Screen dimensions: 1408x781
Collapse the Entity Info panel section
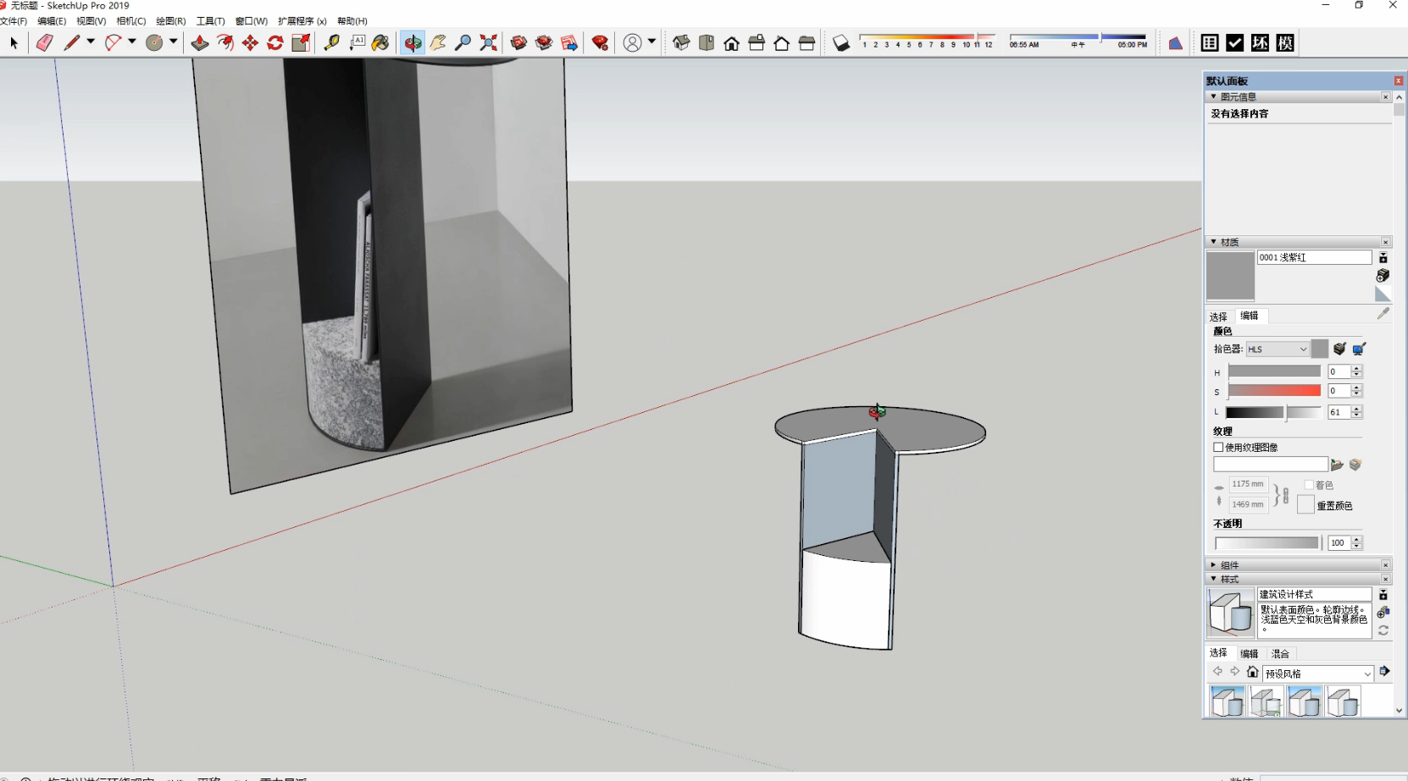click(1213, 96)
